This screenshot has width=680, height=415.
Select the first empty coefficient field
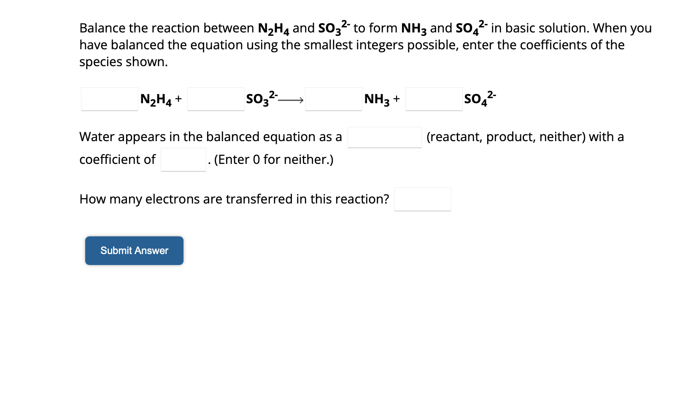pyautogui.click(x=109, y=99)
